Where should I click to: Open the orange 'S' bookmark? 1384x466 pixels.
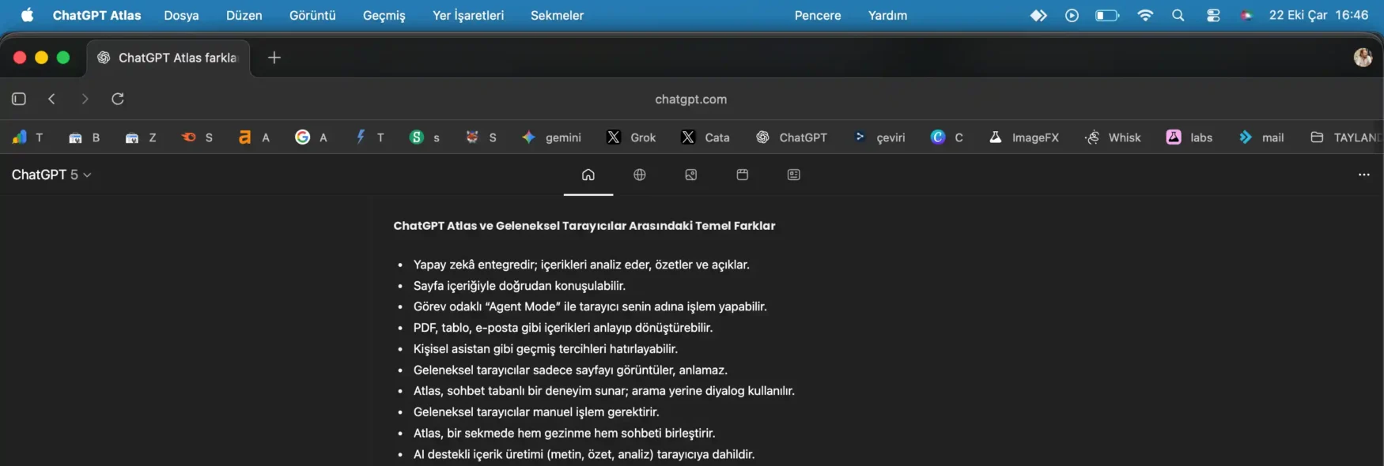[x=197, y=137]
